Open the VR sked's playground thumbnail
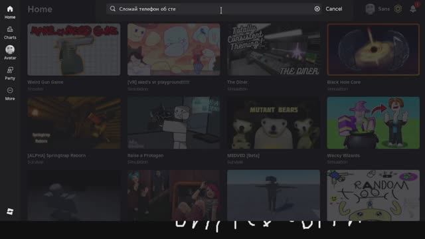 pos(174,49)
